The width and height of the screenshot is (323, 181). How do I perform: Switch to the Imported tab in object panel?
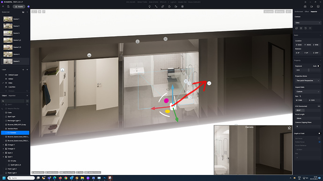[12, 96]
